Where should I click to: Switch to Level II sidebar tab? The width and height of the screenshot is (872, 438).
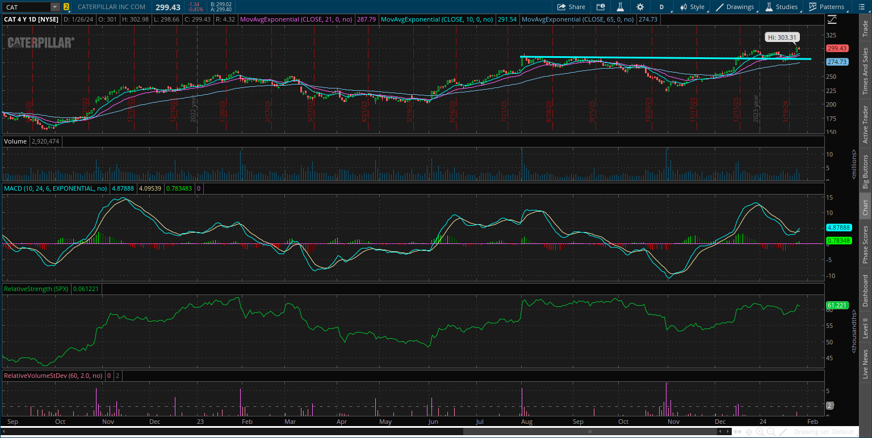(x=865, y=328)
